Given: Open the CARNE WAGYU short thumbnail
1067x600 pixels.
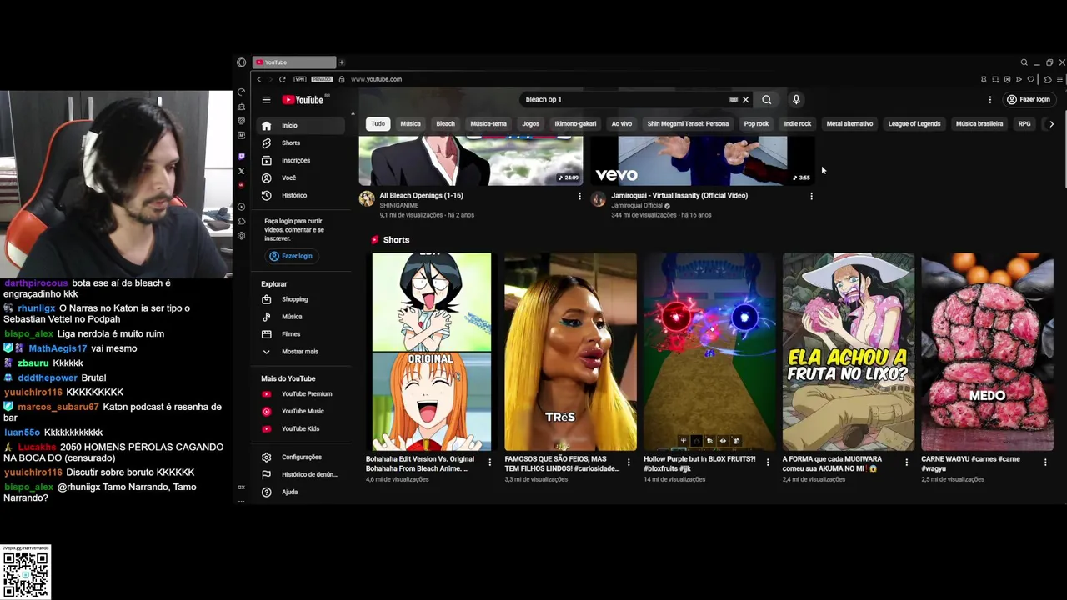Looking at the screenshot, I should [987, 352].
